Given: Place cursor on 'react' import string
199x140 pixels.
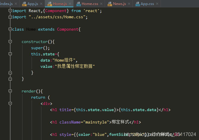Looking at the screenshot, I should pyautogui.click(x=91, y=11).
